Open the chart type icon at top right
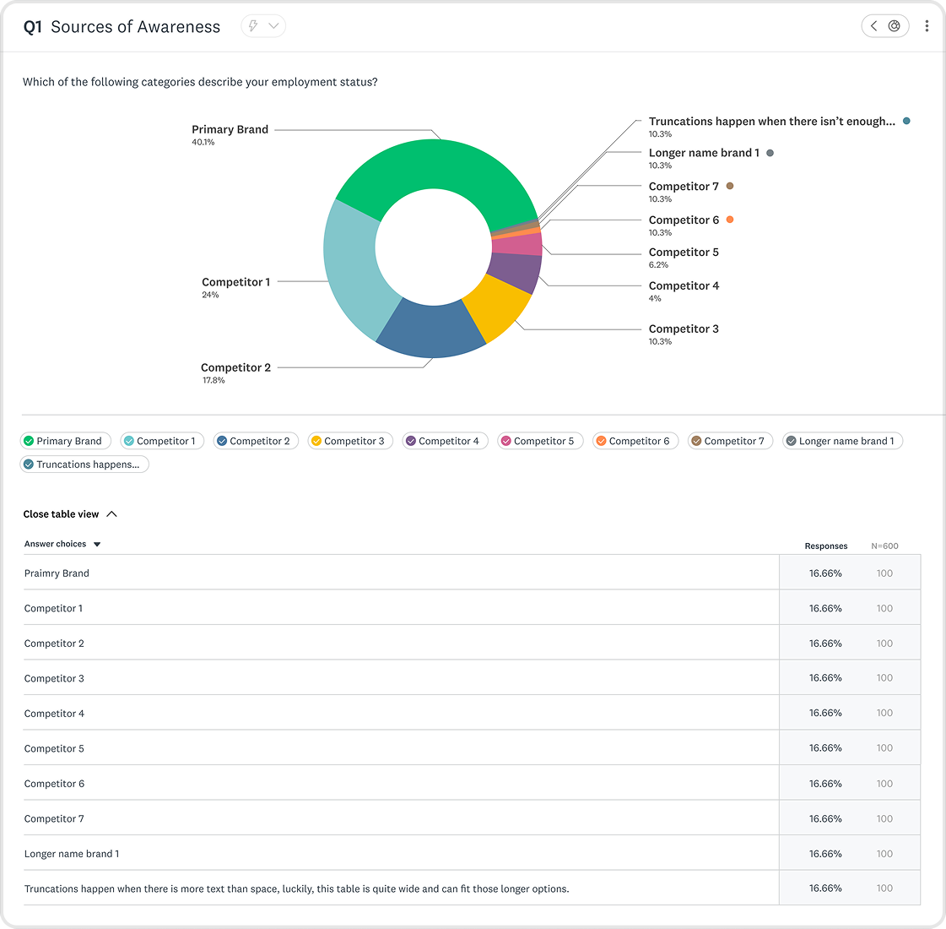The image size is (946, 929). coord(895,26)
